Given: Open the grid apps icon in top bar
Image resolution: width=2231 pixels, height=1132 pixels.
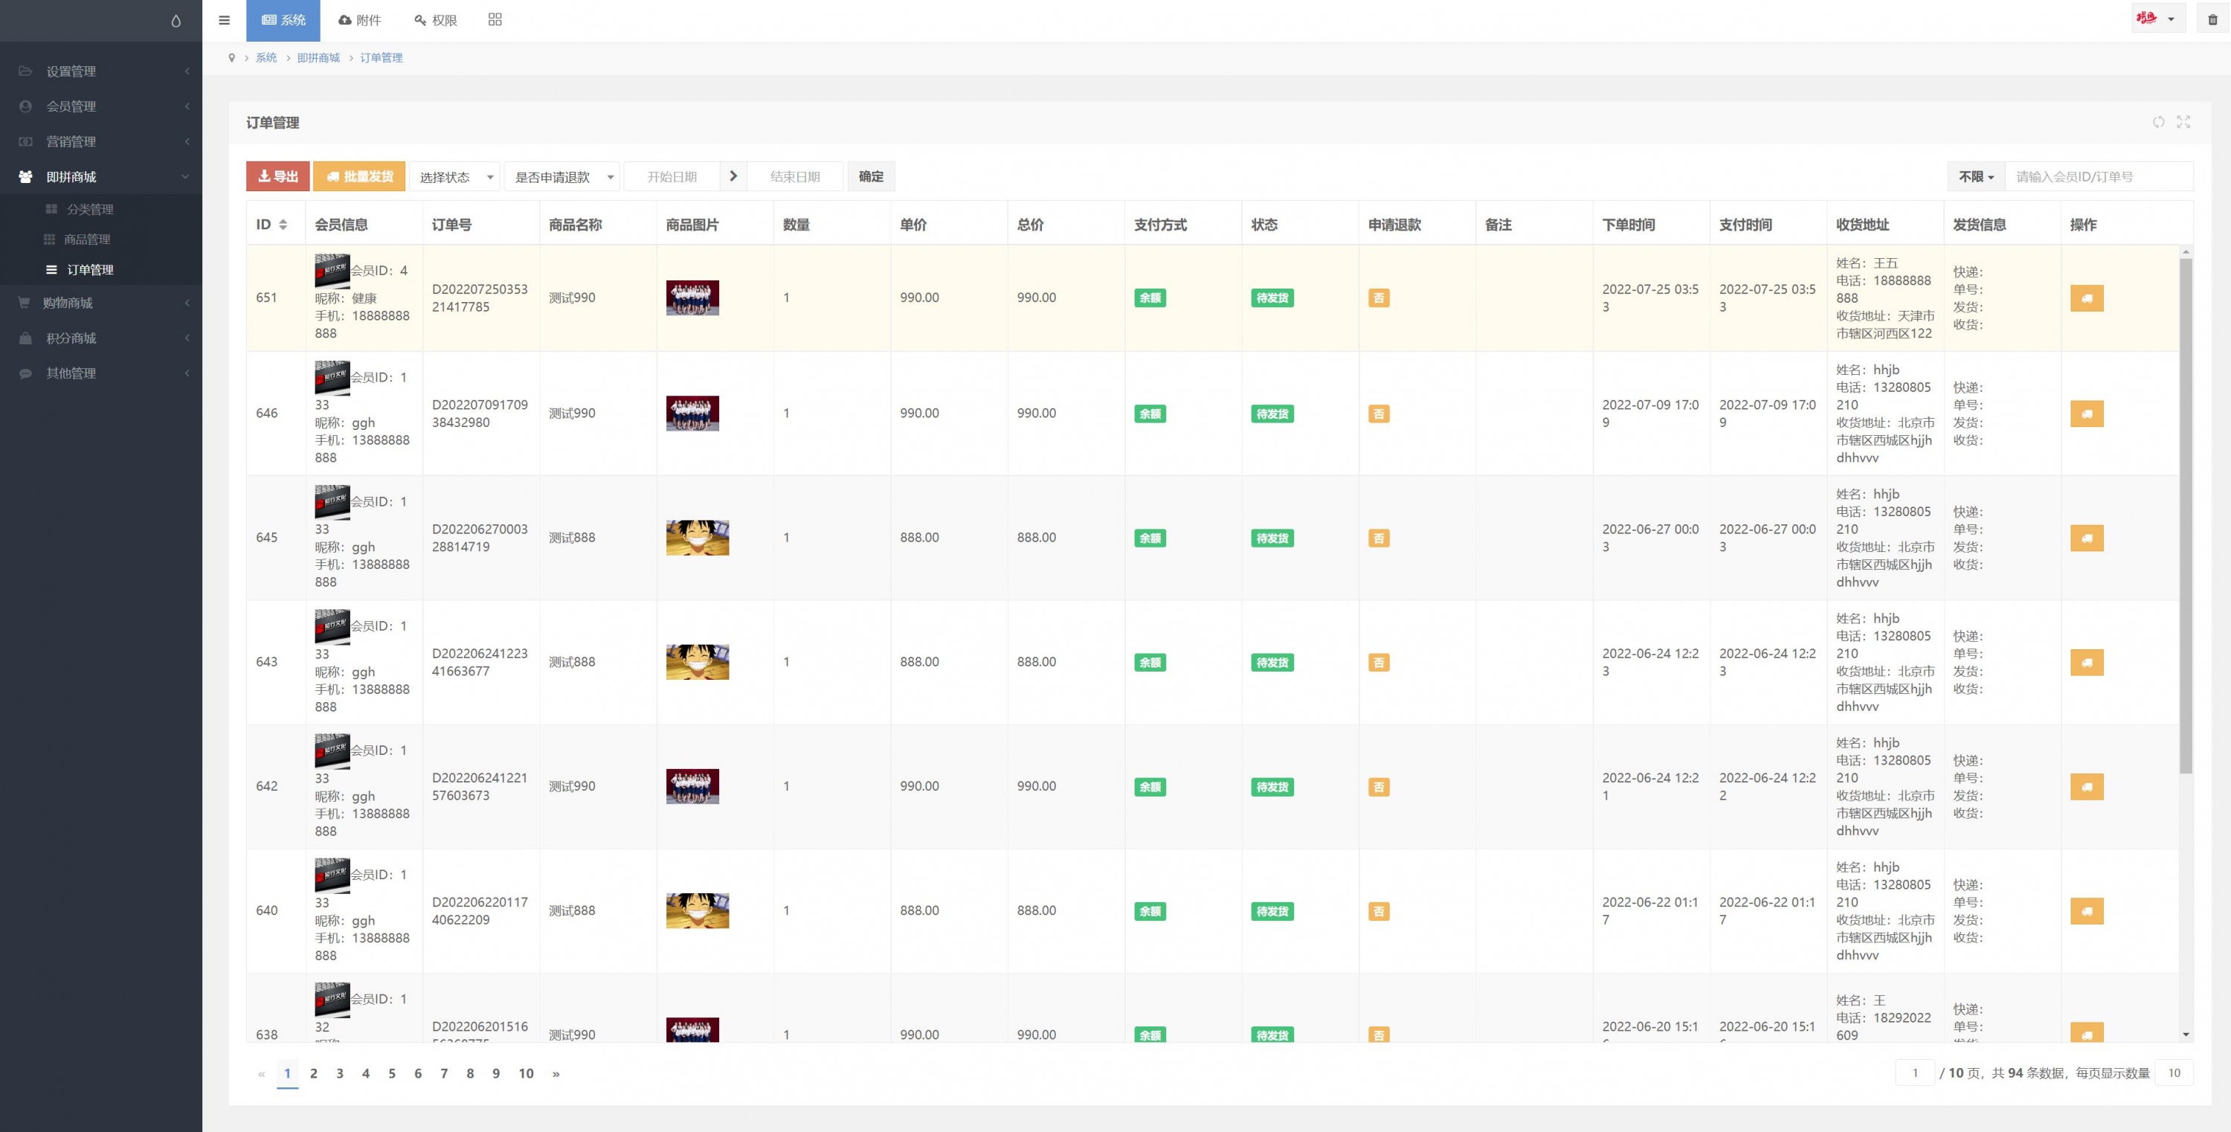Looking at the screenshot, I should click(495, 19).
